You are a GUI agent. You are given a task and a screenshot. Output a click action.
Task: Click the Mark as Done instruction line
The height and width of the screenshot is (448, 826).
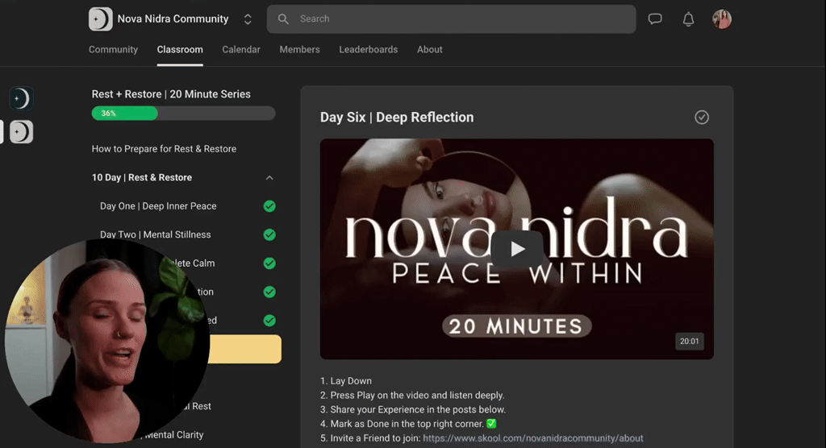coord(408,424)
